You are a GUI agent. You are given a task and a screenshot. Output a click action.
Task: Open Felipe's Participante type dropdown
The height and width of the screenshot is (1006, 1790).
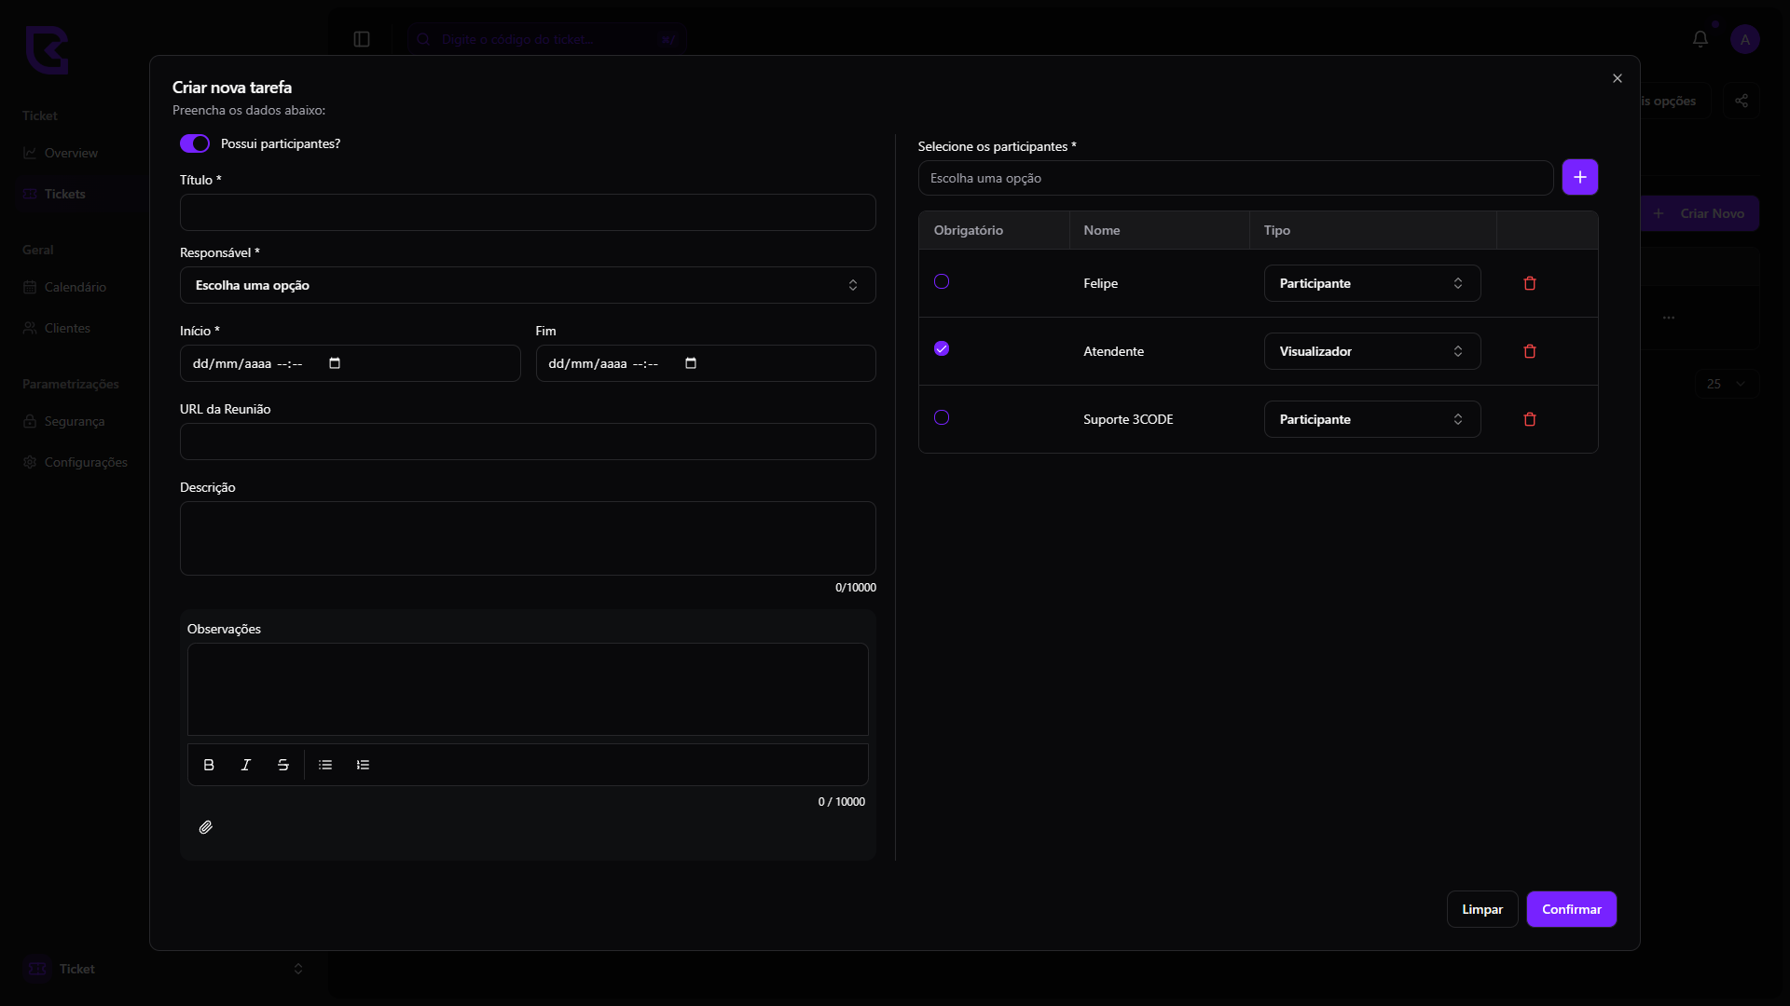tap(1371, 283)
